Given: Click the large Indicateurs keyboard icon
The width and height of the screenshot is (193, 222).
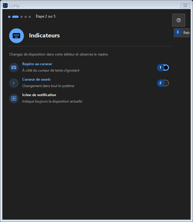Looking at the screenshot, I should 16,36.
